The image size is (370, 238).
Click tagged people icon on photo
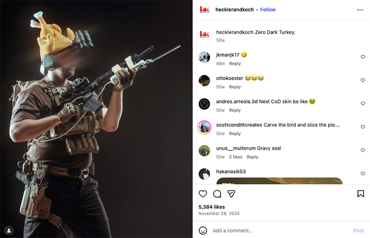[8, 230]
